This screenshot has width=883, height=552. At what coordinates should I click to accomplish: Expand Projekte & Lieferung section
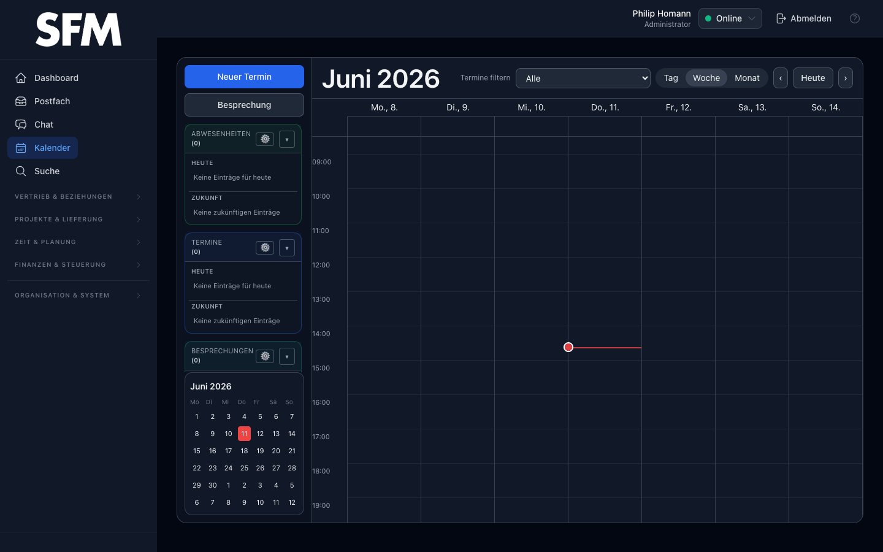point(78,220)
